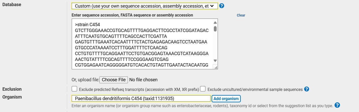This screenshot has width=359, height=112.
Task: Click the sequence textarea resize grip
Action: point(215,67)
